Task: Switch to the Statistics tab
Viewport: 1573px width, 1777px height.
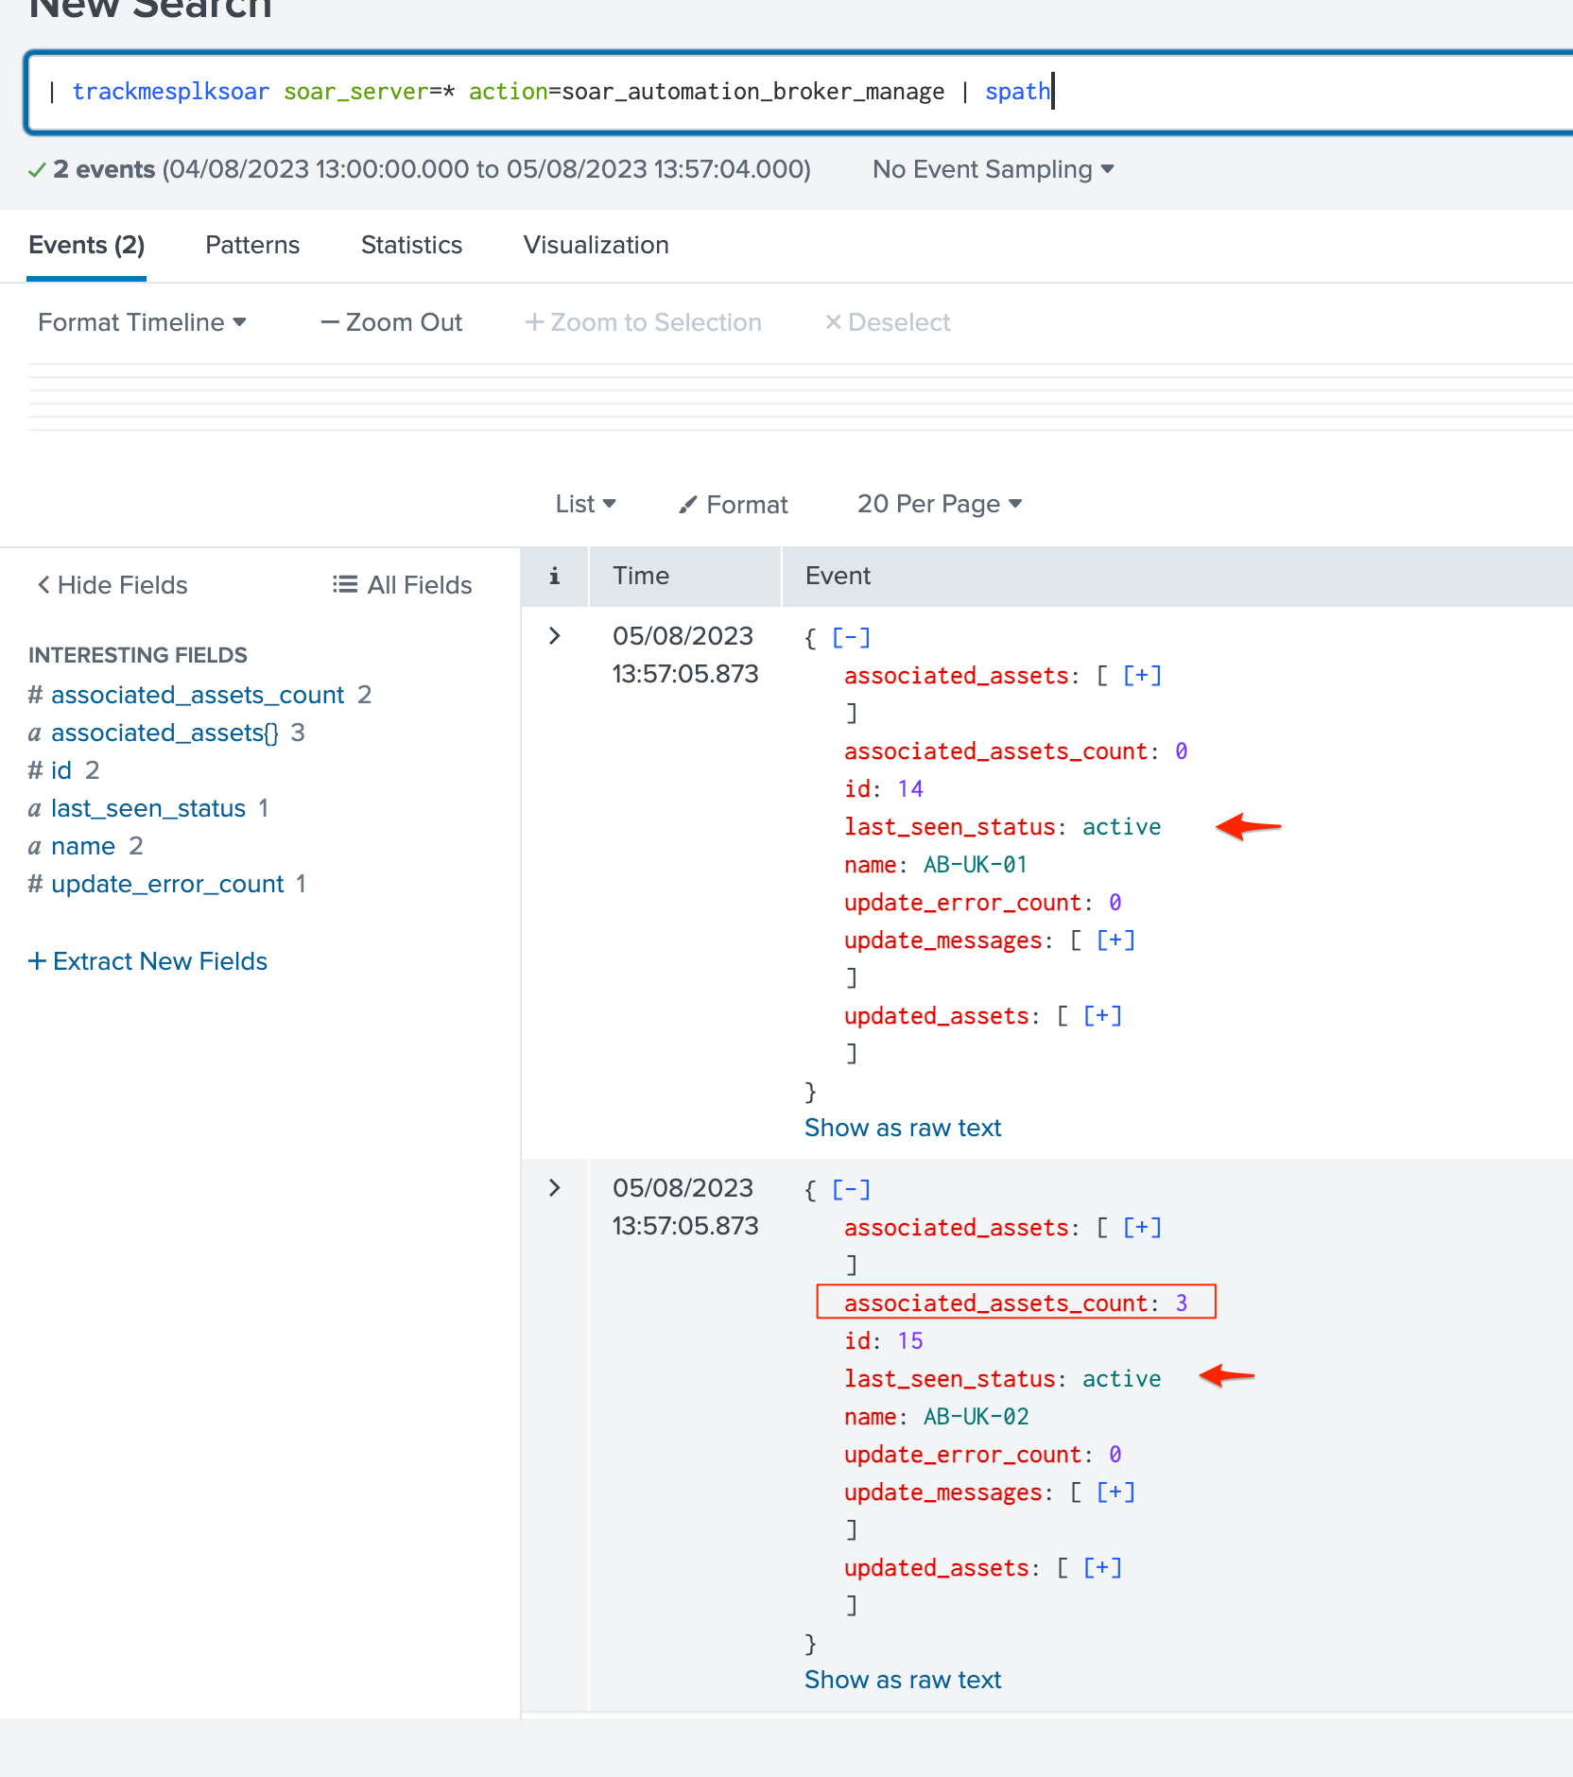Action: click(x=411, y=245)
